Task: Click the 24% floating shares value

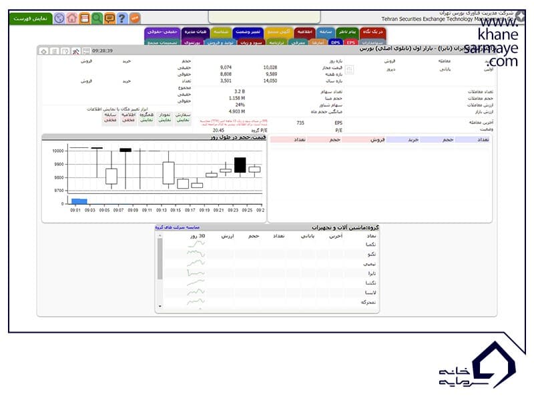Action: click(x=240, y=105)
